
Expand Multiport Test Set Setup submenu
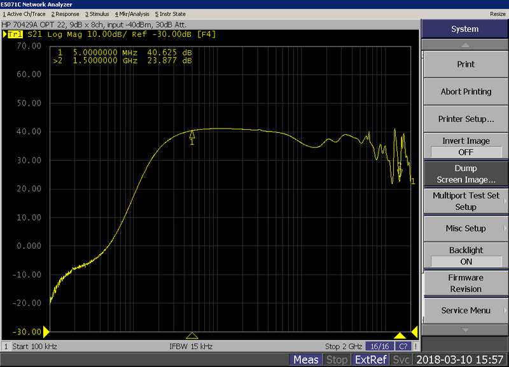pyautogui.click(x=466, y=201)
